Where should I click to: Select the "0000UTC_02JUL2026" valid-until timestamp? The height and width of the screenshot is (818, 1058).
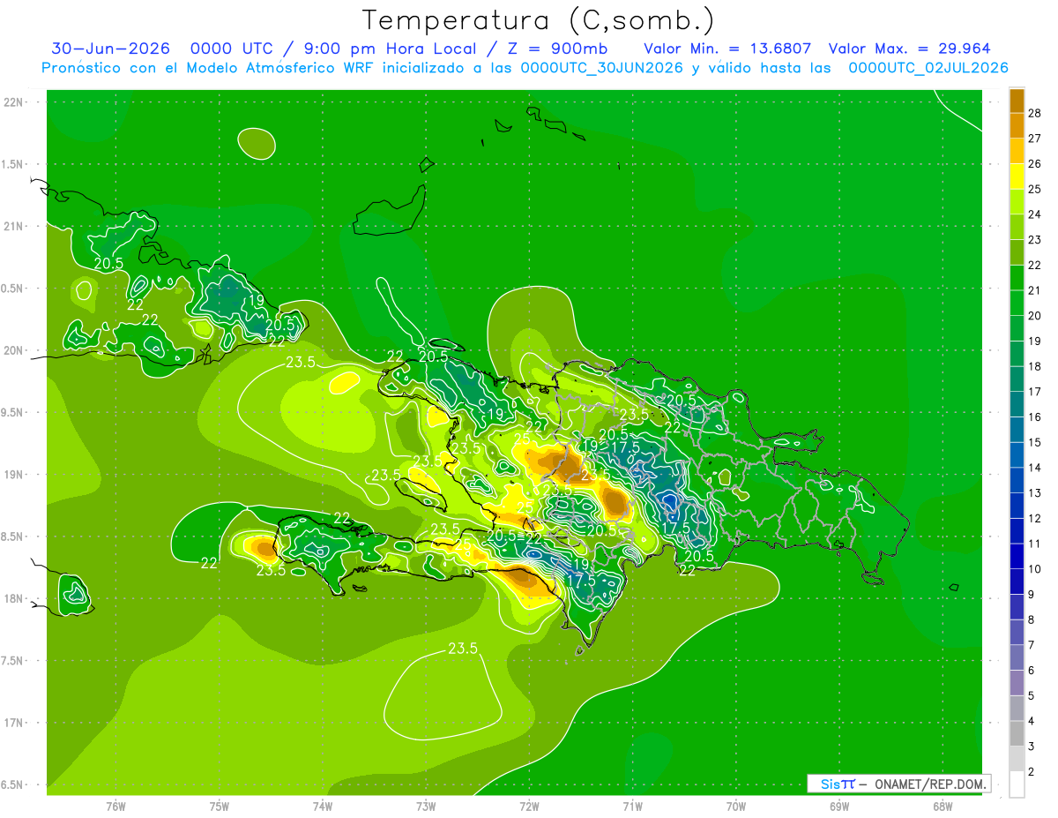point(928,68)
